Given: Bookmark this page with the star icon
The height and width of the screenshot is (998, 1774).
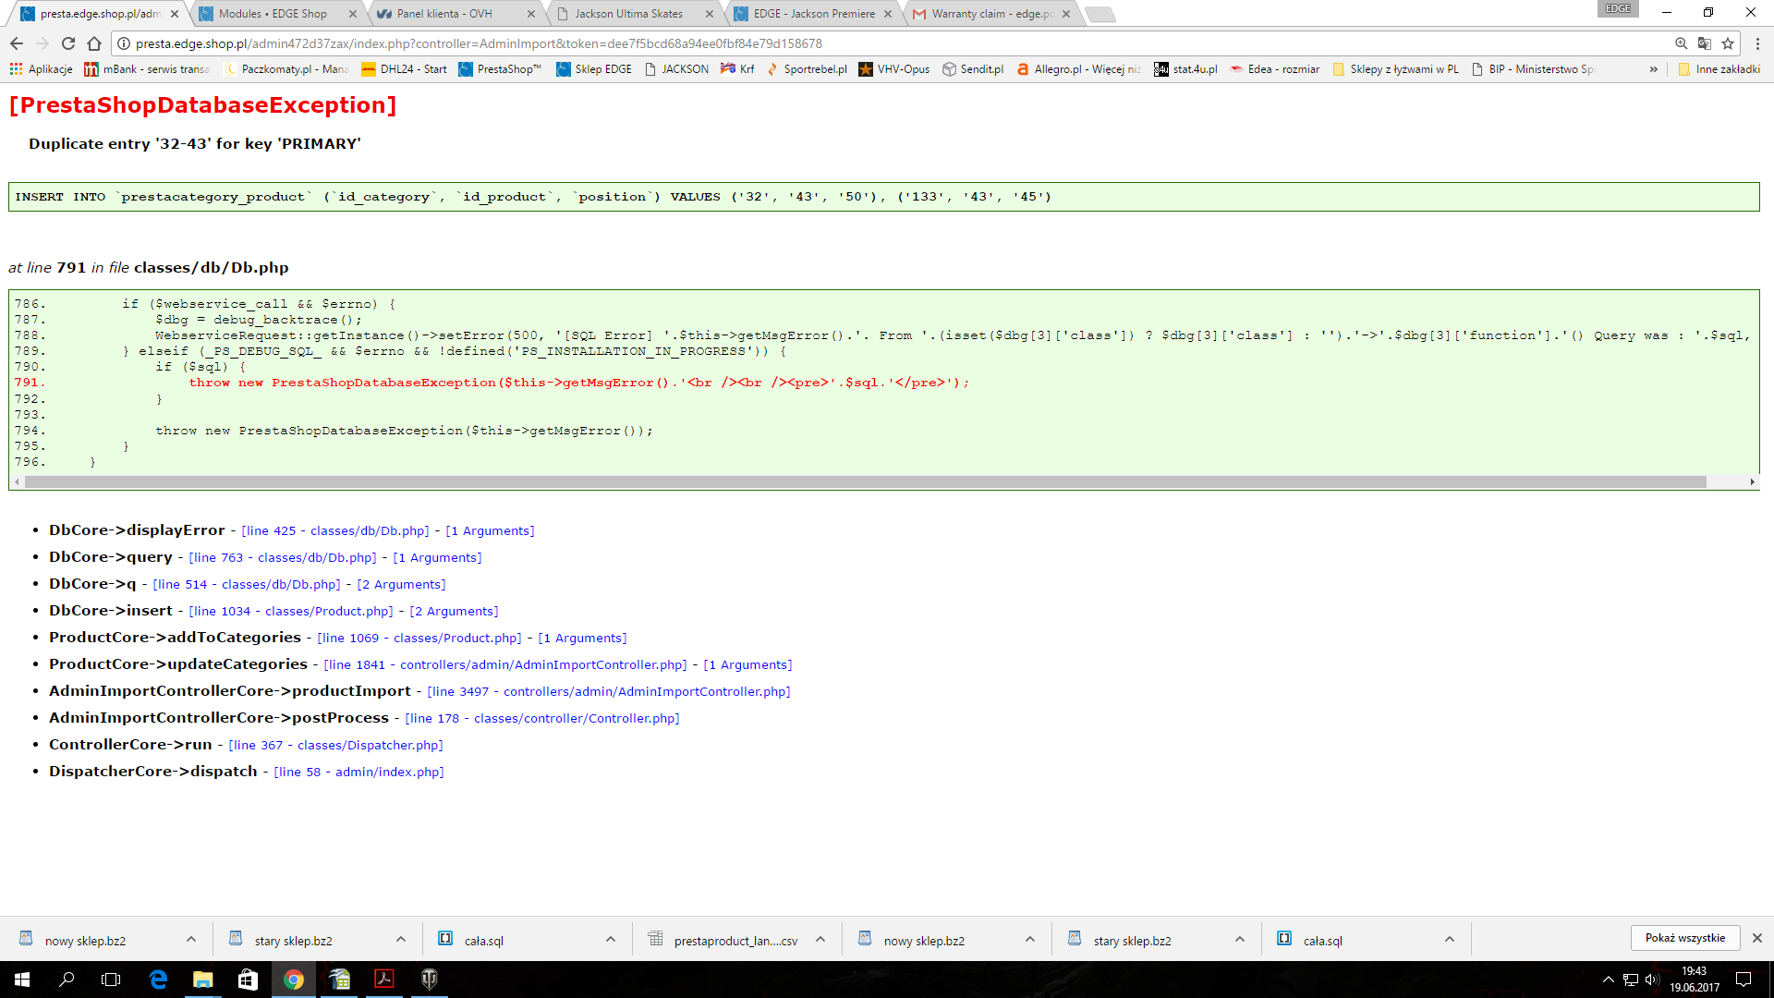Looking at the screenshot, I should pos(1728,43).
